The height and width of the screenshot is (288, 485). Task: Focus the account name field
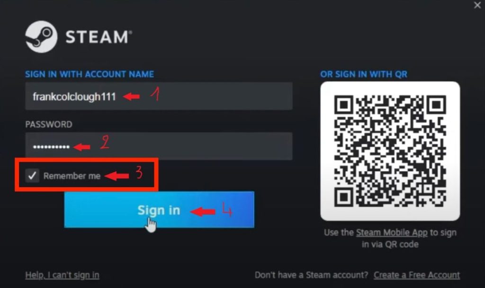click(159, 96)
